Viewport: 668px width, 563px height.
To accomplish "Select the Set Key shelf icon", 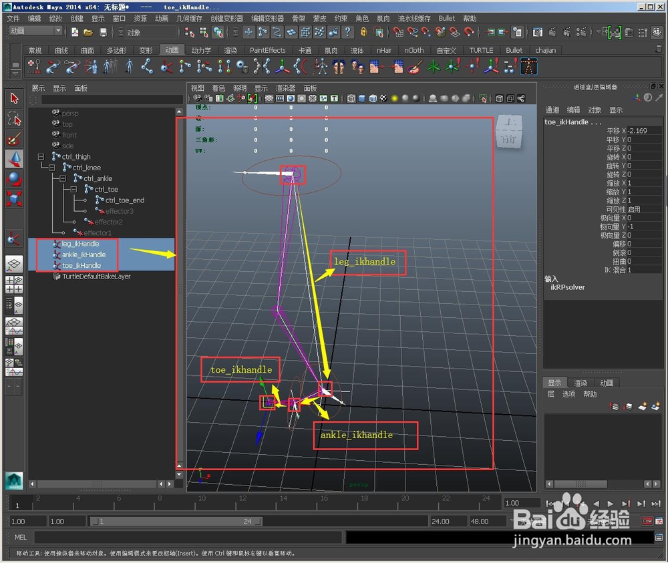I will click(x=33, y=66).
